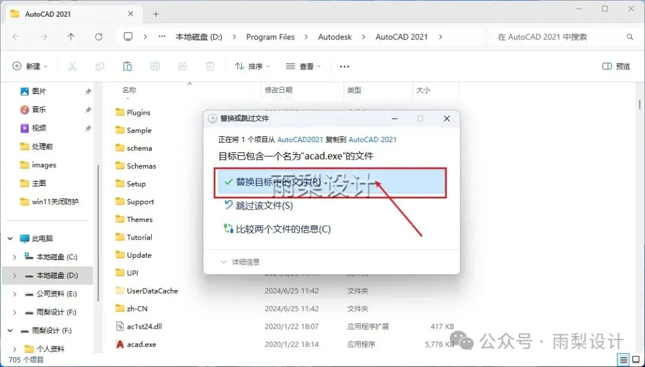Expand 公司资料 (E:) tree node

point(15,294)
